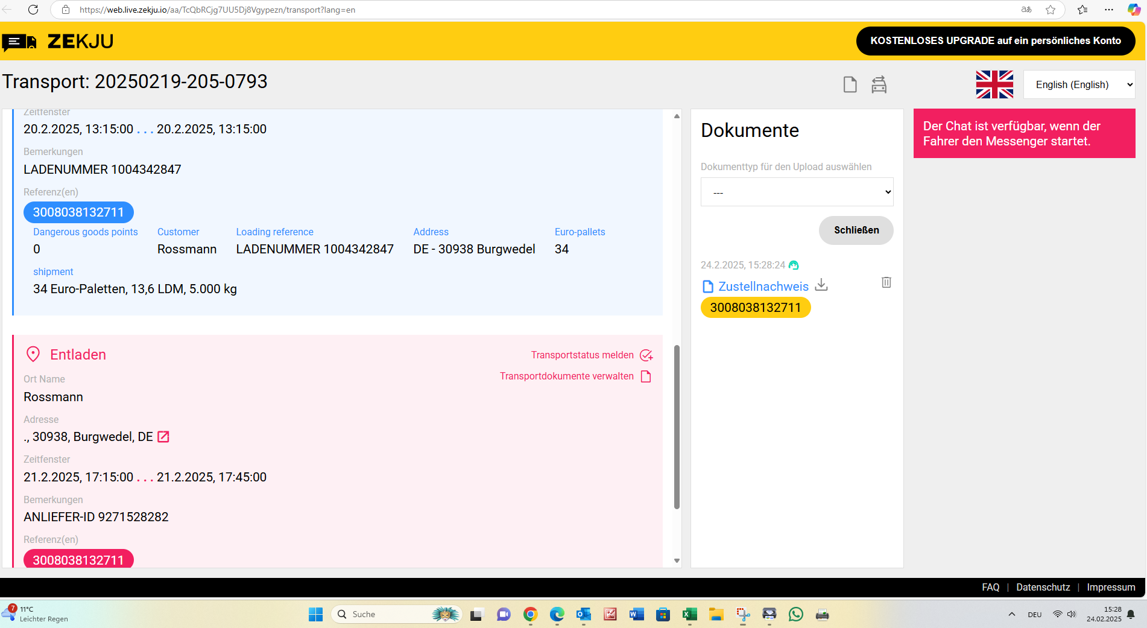Open the document icon beside transport title

[850, 84]
